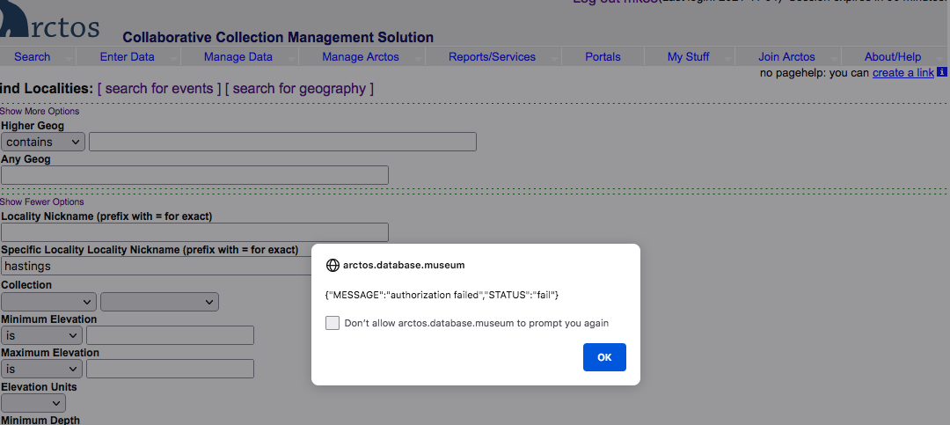Open the Minimum Elevation "is" dropdown

coord(42,335)
